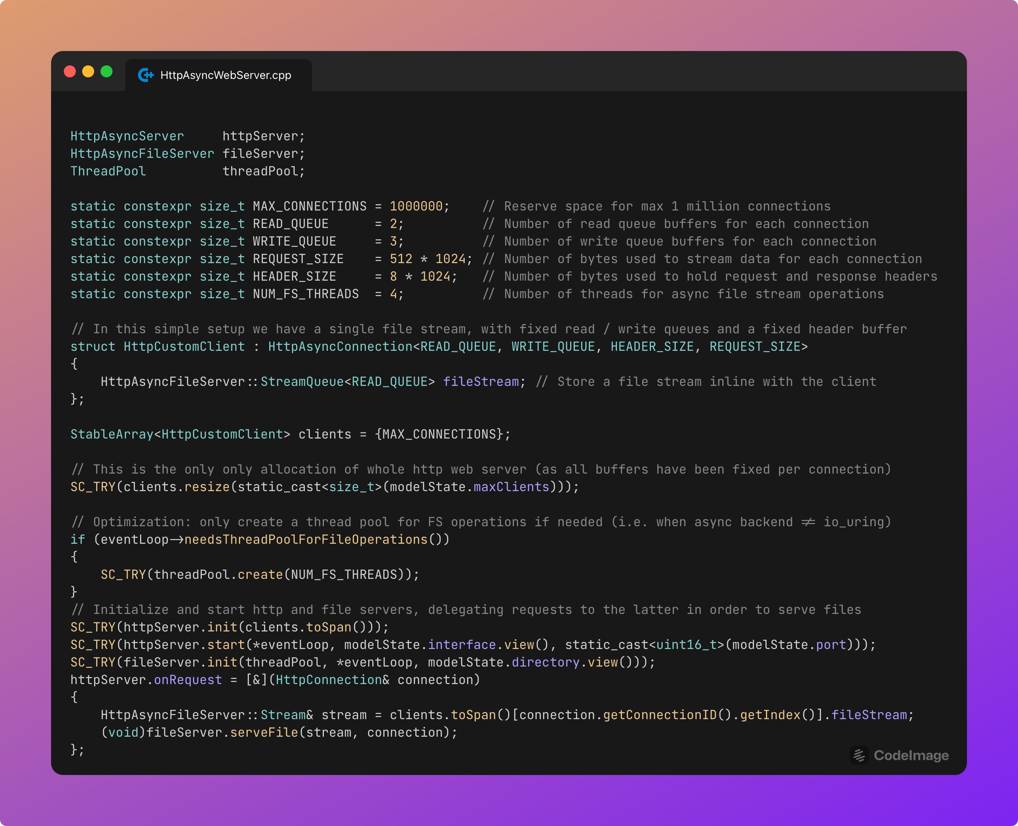Viewport: 1018px width, 826px height.
Task: Click the MAX_CONNECTIONS constant value 1000000
Action: [x=416, y=206]
